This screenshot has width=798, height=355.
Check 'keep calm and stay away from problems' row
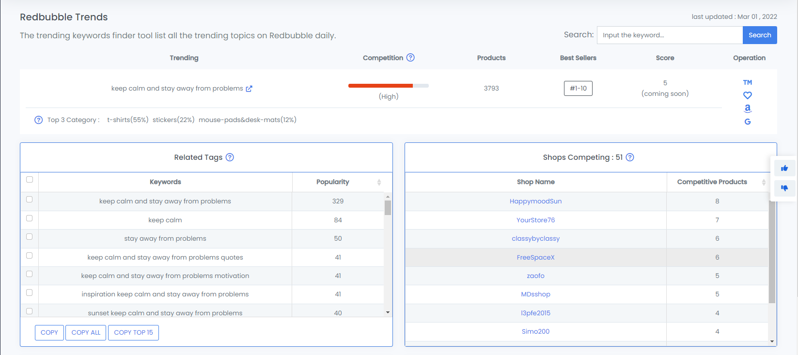(x=30, y=200)
